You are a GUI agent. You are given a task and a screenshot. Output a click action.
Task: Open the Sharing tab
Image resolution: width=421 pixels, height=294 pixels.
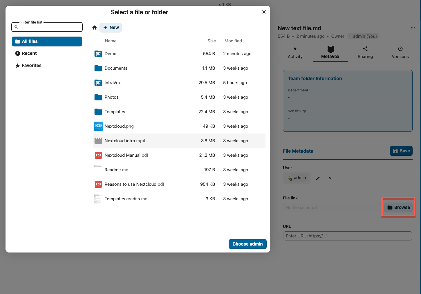(365, 53)
